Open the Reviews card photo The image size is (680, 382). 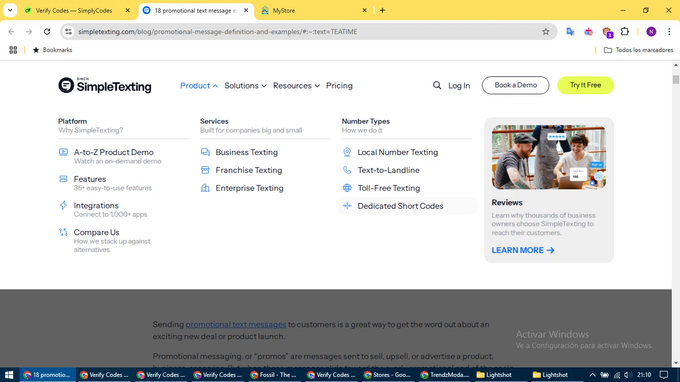coord(549,157)
